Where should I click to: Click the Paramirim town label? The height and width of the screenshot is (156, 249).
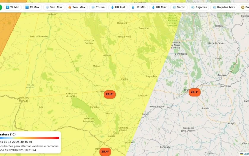pyautogui.click(x=144, y=28)
